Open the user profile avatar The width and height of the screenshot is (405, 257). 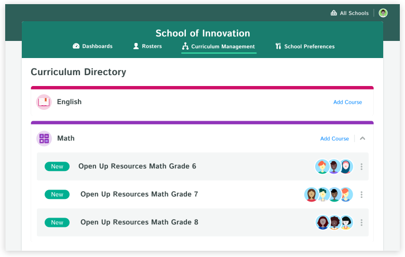[x=383, y=13]
